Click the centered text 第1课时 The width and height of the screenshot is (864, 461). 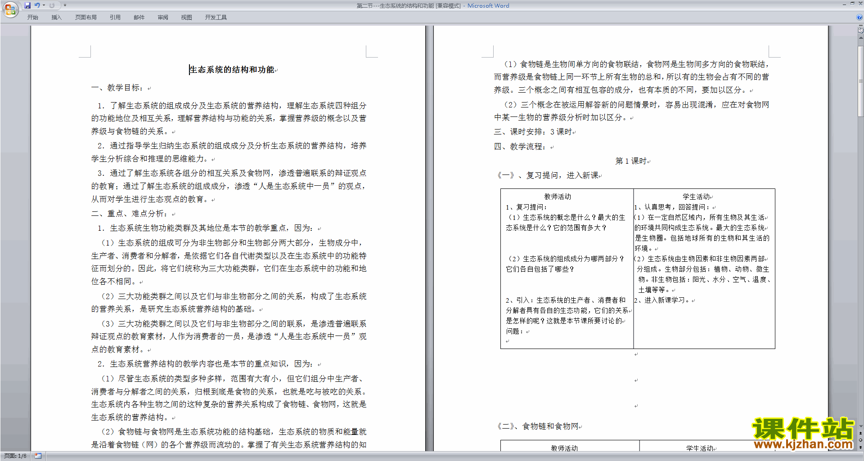[x=631, y=161]
